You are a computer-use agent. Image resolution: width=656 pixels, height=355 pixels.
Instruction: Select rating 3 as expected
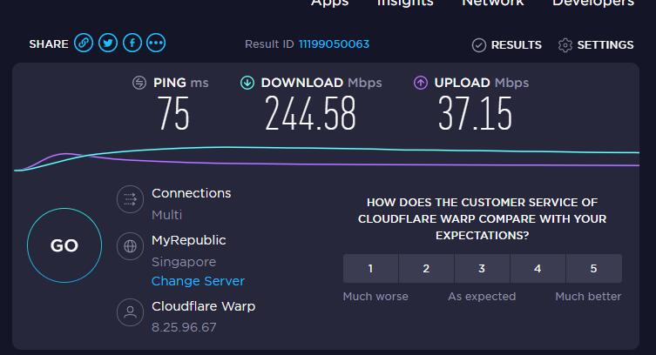coord(482,269)
